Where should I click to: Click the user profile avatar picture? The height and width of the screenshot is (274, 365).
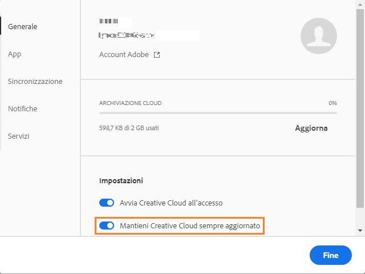(x=319, y=36)
